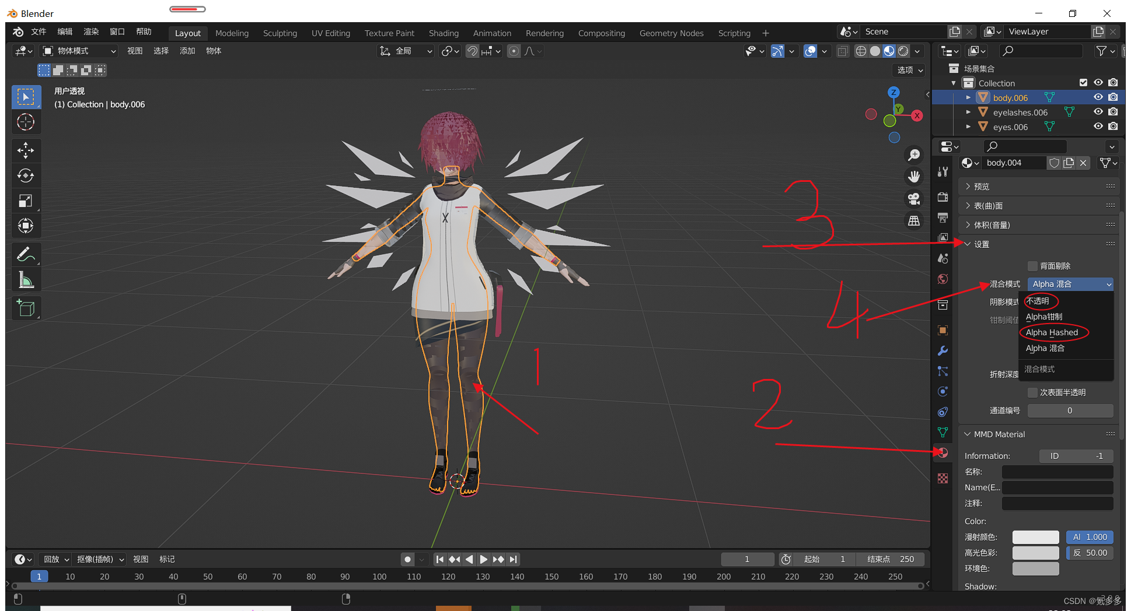The width and height of the screenshot is (1131, 611).
Task: Enable subsurface translucency checkbox (次表面半透明)
Action: 1032,392
